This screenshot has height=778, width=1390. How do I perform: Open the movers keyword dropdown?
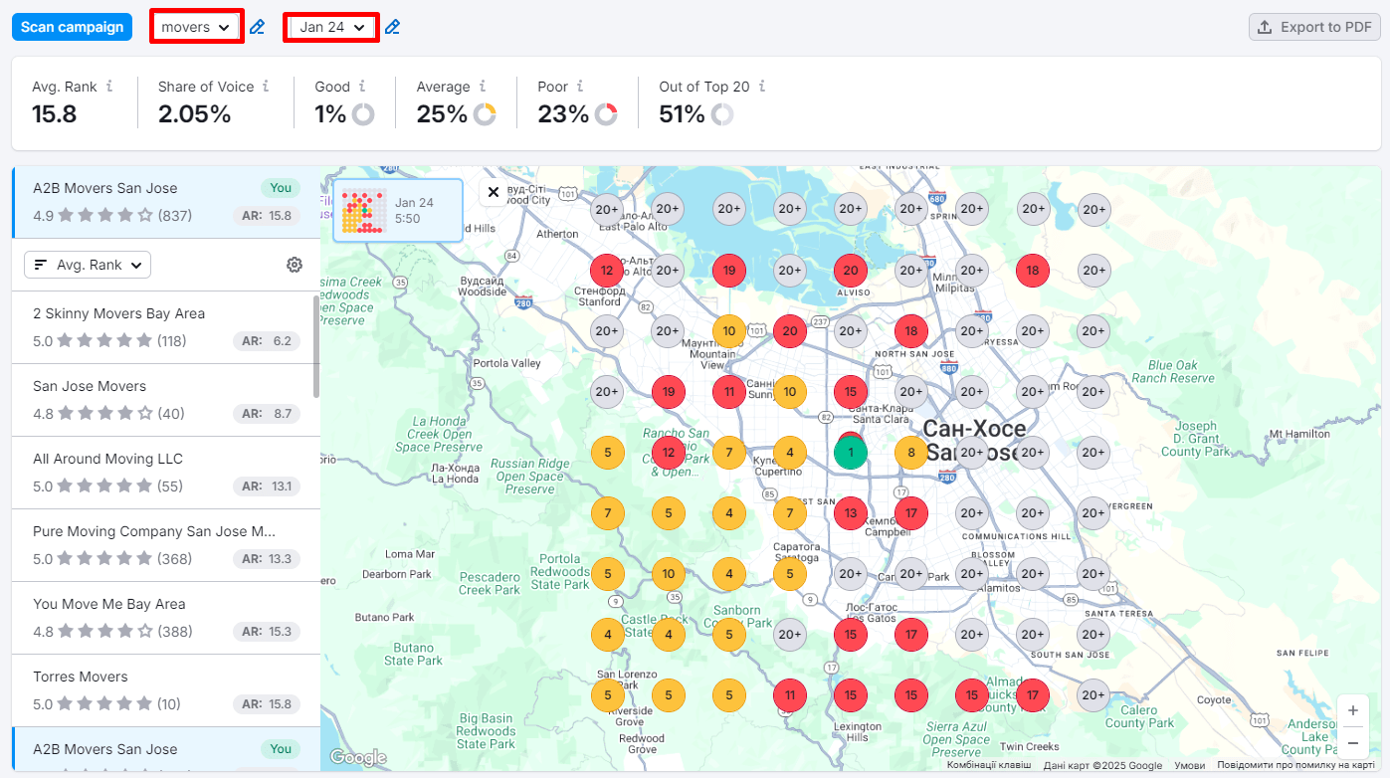tap(197, 27)
